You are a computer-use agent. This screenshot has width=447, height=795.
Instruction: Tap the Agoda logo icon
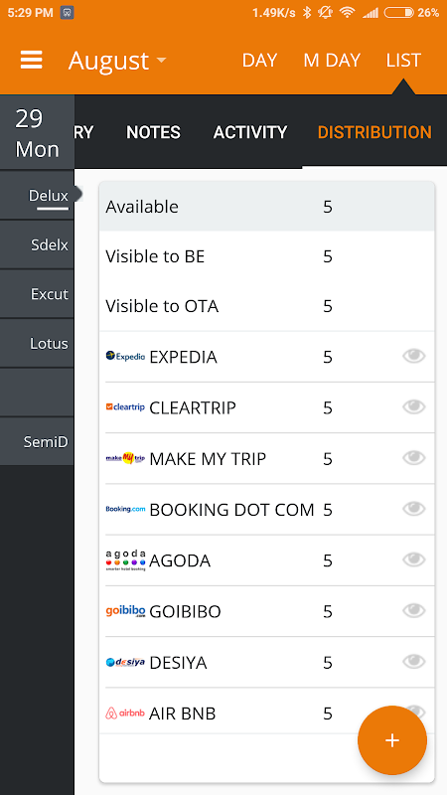[x=125, y=560]
